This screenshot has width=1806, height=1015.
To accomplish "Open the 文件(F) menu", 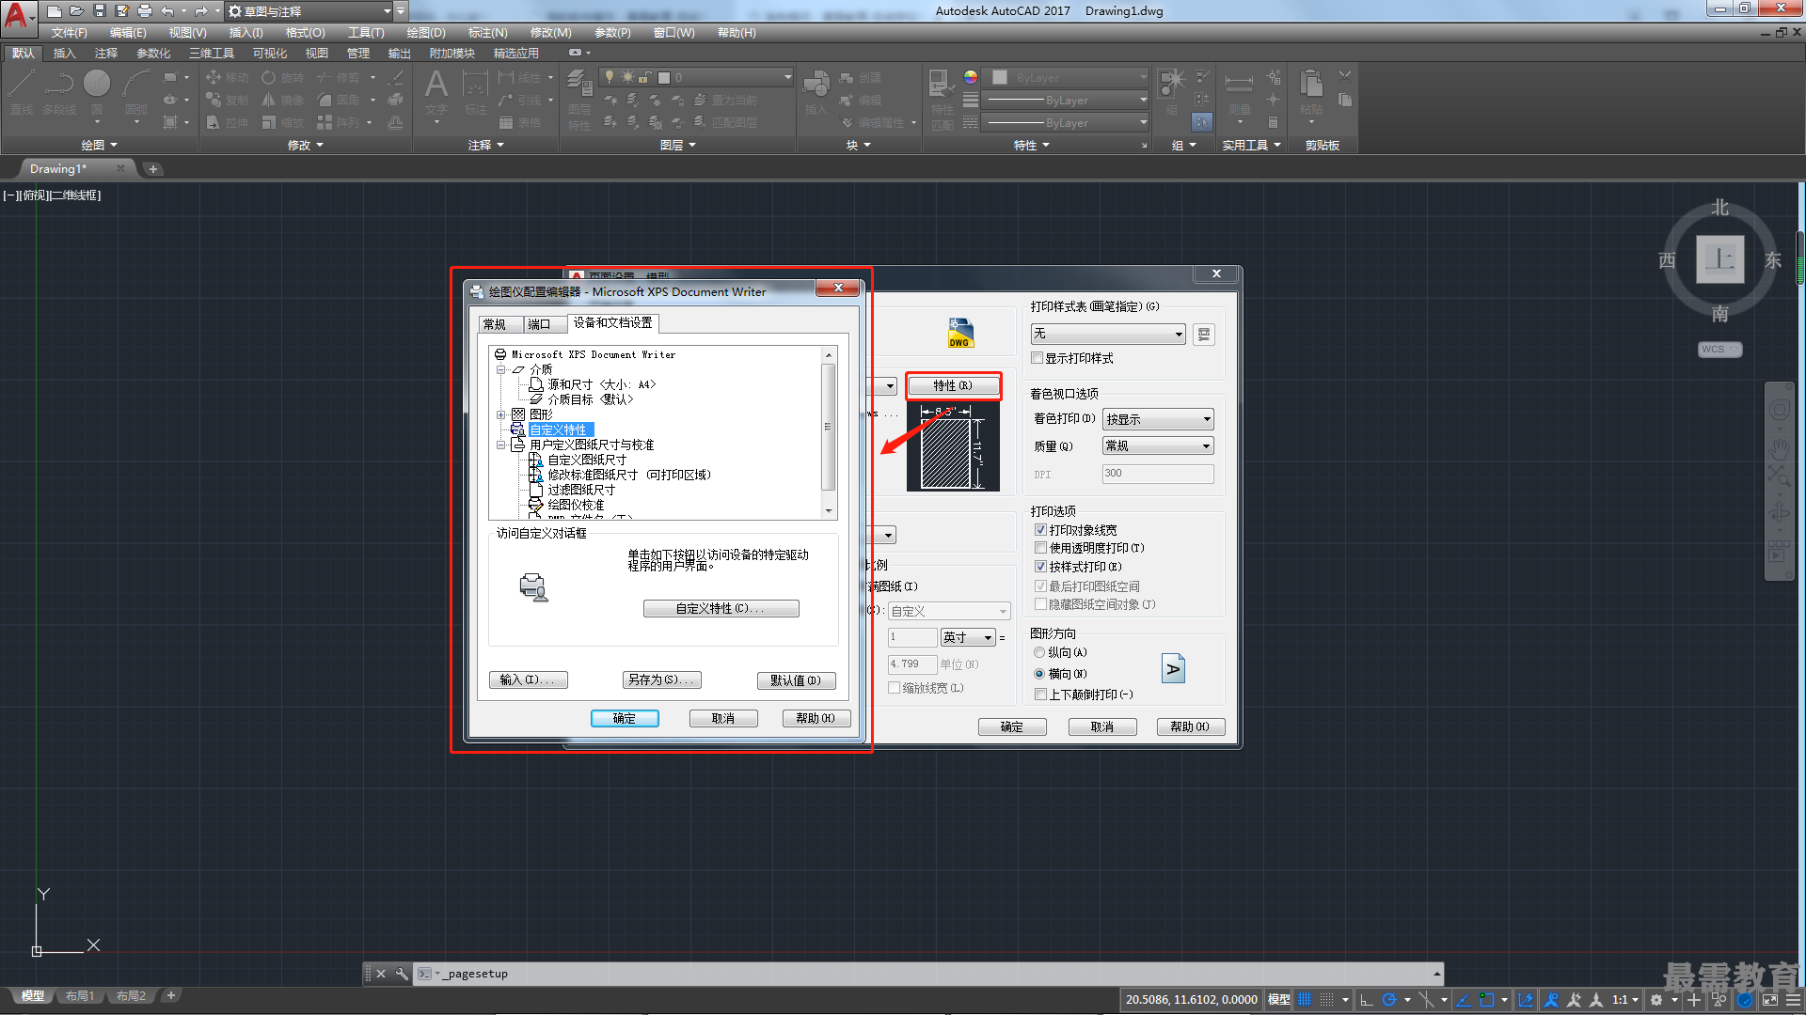I will tap(70, 33).
